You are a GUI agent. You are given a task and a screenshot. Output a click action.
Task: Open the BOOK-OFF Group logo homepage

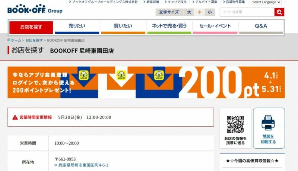tap(35, 9)
